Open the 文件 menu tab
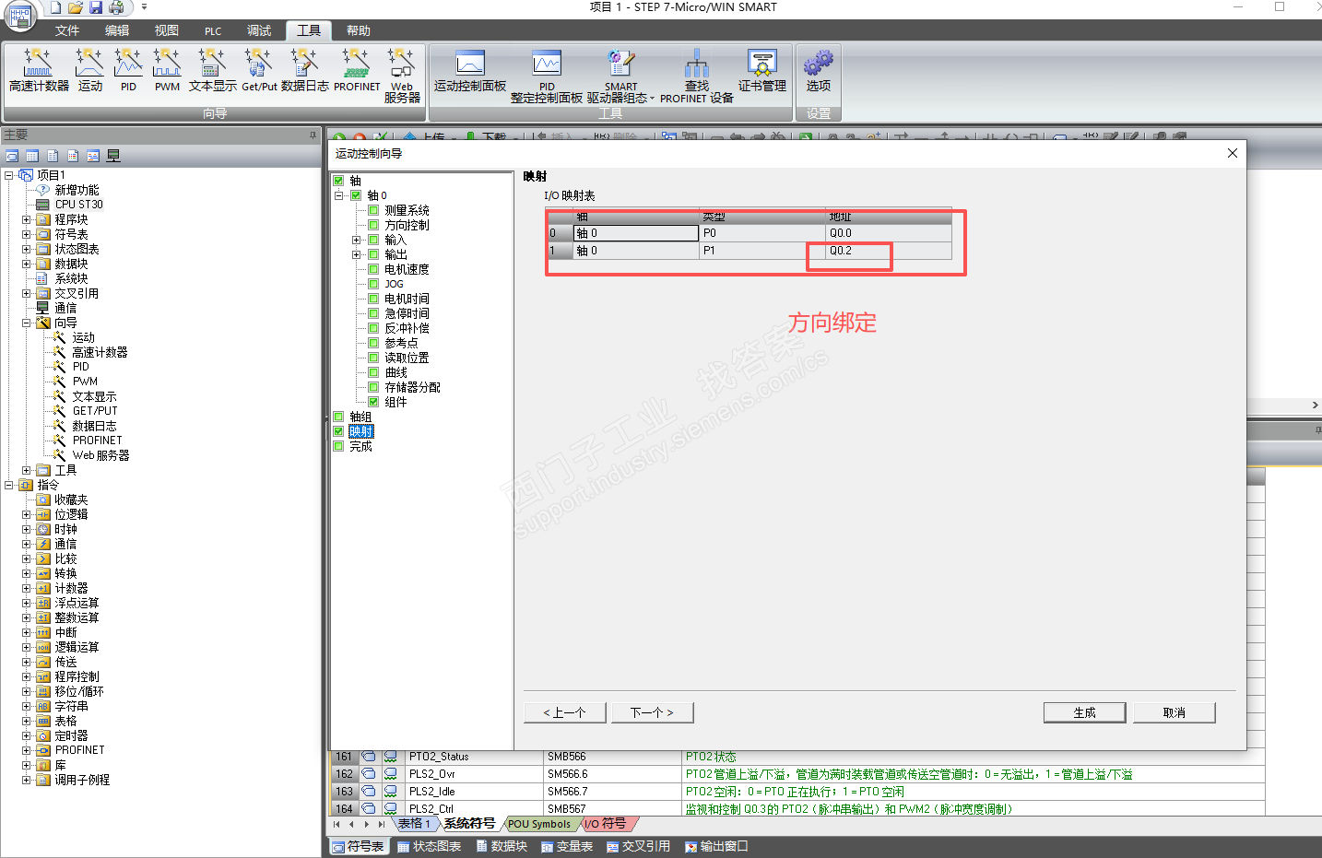The image size is (1322, 858). [67, 30]
